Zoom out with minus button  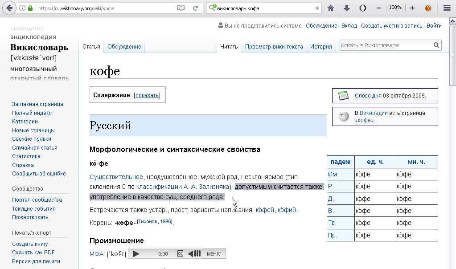point(378,8)
